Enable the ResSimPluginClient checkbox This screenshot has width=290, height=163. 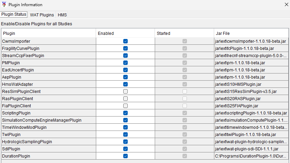coord(125,92)
